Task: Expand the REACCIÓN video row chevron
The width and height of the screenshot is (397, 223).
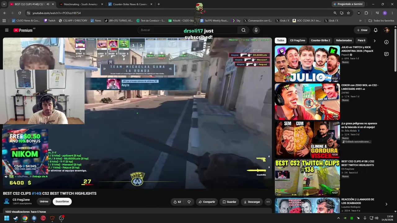Action: click(386, 204)
